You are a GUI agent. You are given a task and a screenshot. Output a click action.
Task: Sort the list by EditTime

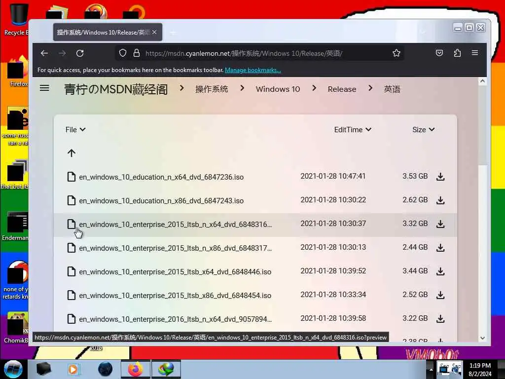[x=353, y=130]
